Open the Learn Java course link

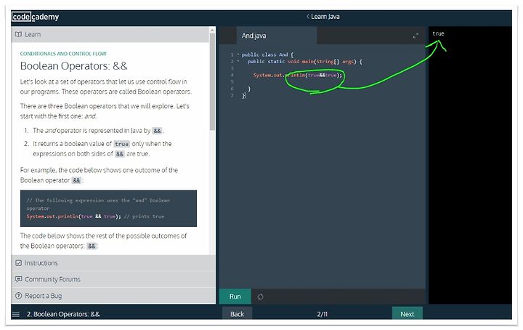click(x=325, y=16)
